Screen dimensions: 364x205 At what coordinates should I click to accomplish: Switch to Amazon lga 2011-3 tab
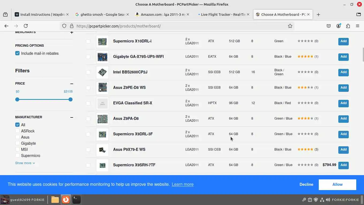coord(162,14)
